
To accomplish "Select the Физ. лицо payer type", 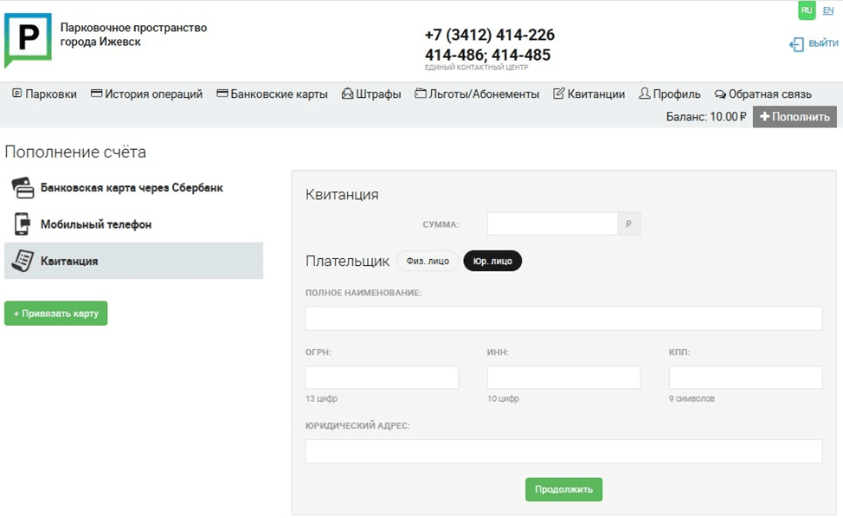I will [x=428, y=261].
